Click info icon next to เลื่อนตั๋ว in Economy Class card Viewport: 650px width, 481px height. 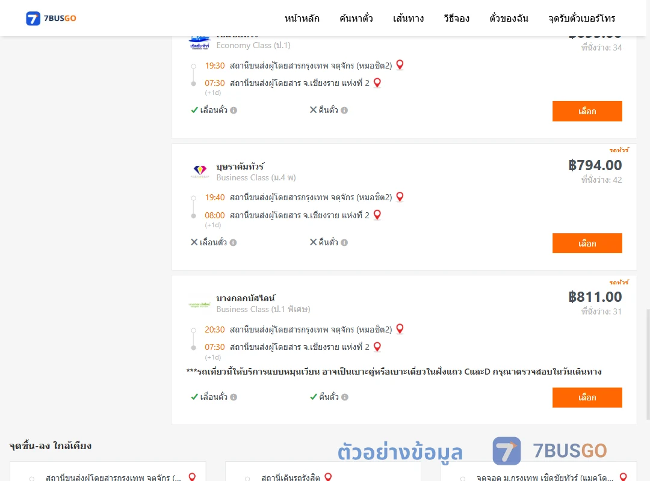click(234, 110)
